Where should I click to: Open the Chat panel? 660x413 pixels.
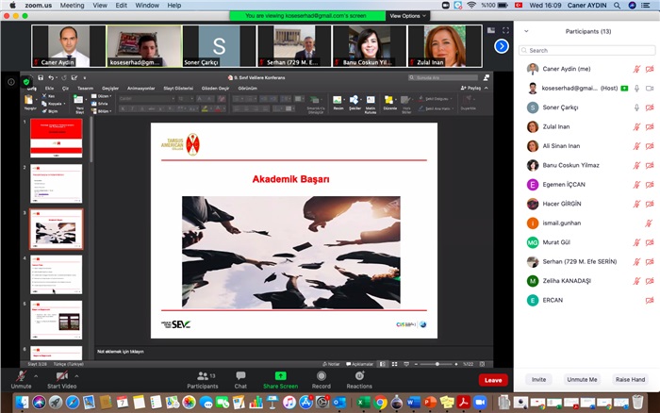pyautogui.click(x=240, y=379)
